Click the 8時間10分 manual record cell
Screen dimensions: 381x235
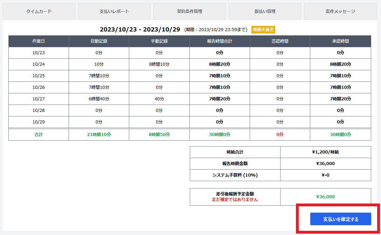[x=159, y=64]
